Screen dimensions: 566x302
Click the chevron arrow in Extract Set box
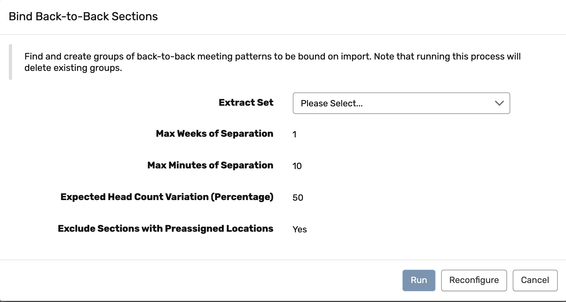(499, 103)
